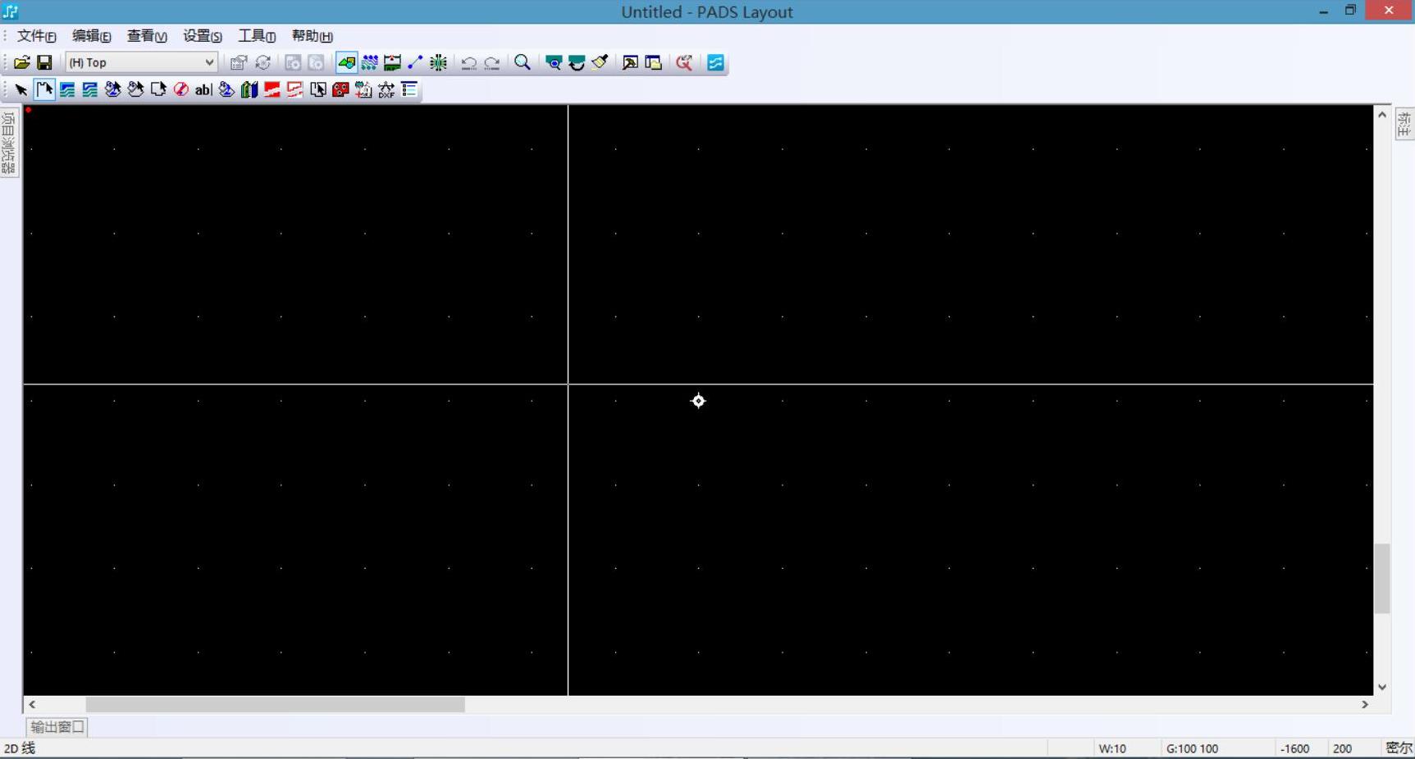Select the Copper Cut Out tool
The height and width of the screenshot is (759, 1415).
click(x=90, y=89)
